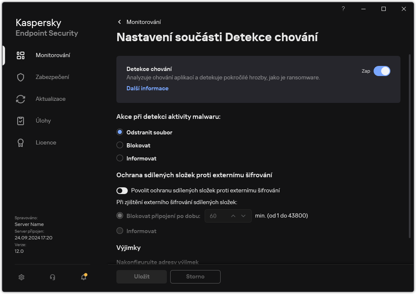Turn off the Detekce chování switch
The height and width of the screenshot is (294, 416).
click(x=382, y=71)
